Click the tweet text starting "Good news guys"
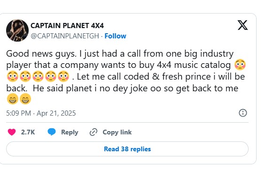 click(127, 76)
